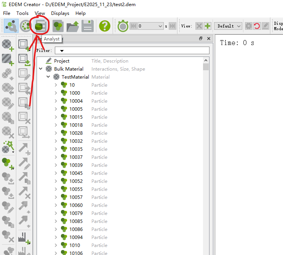Click the copy material icon
This screenshot has height=255, width=283.
(x=8, y=118)
